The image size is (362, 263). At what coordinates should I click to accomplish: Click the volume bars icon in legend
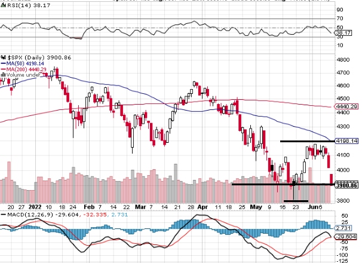[x=3, y=75]
